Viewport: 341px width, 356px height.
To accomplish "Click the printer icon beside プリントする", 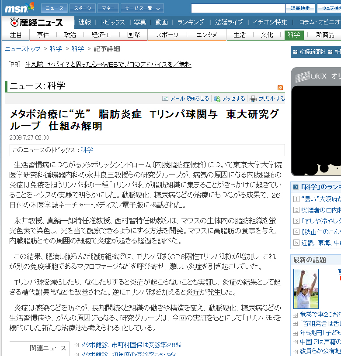I will [x=253, y=99].
